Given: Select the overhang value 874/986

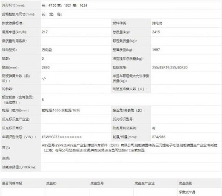Looking at the screenshot, I should (159, 137).
